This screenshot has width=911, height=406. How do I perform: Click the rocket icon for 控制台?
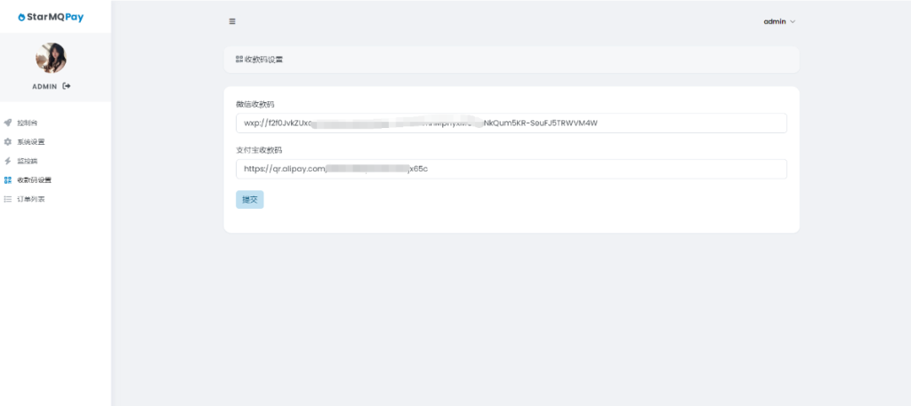point(8,123)
